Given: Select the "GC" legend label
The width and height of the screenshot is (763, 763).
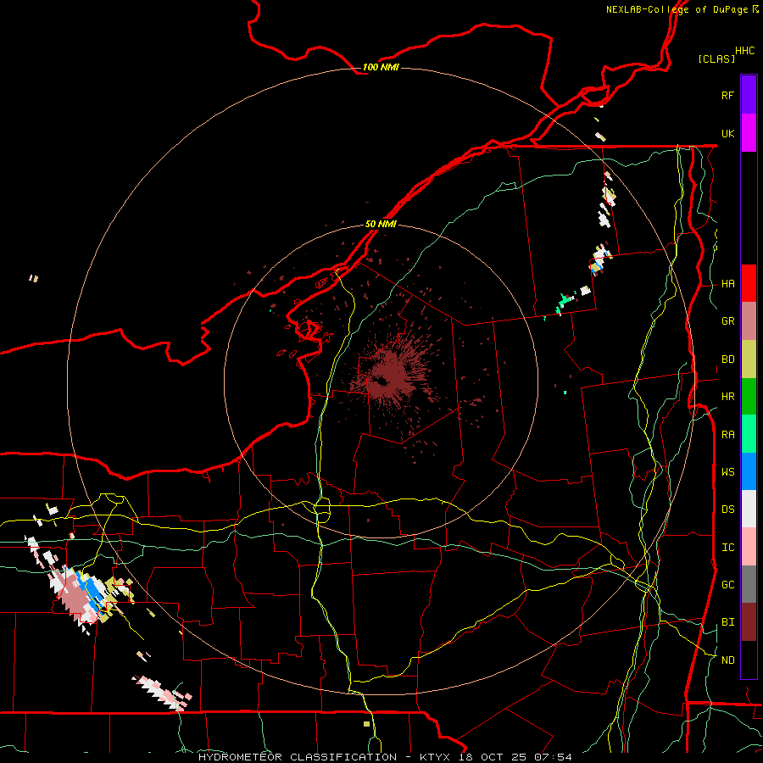Looking at the screenshot, I should pyautogui.click(x=728, y=585).
